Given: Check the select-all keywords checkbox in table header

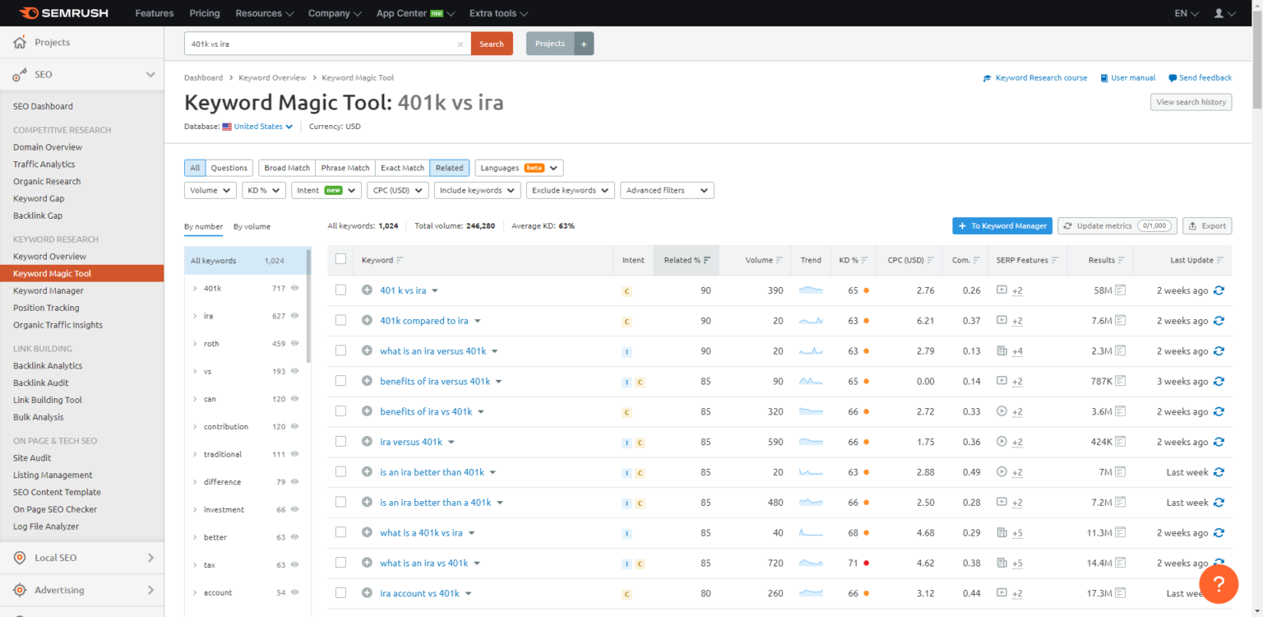Looking at the screenshot, I should [340, 257].
